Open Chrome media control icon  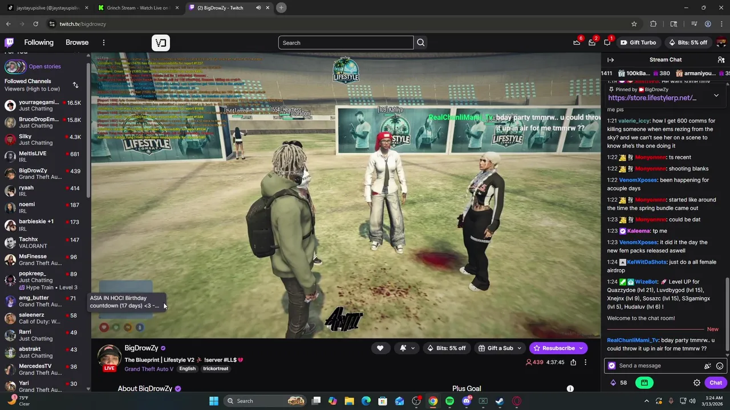694,24
